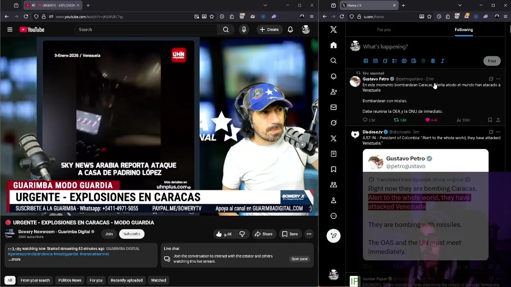Open X Profile in sidebar
The image size is (511, 287).
pyautogui.click(x=334, y=201)
